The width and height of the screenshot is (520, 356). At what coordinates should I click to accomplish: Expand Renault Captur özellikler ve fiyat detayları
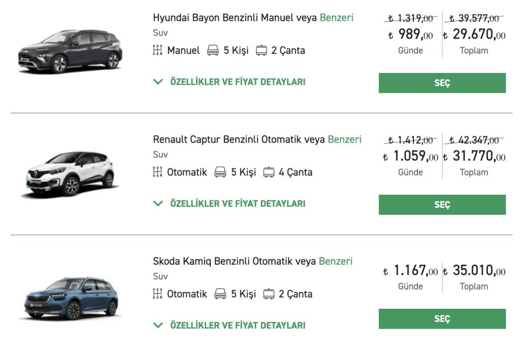point(230,203)
